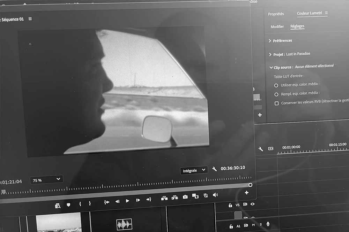The image size is (349, 232).
Task: Export frame with the camera icon
Action: 185,197
